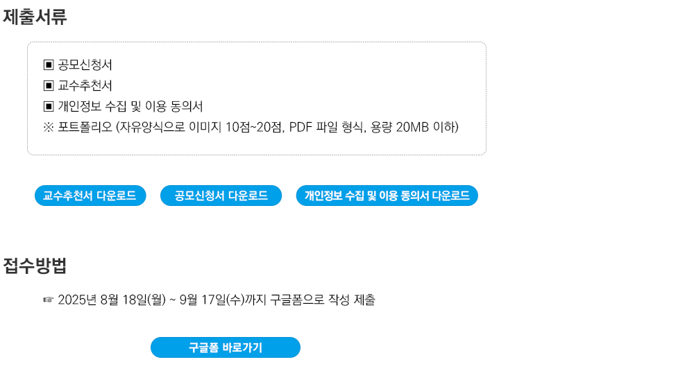The height and width of the screenshot is (380, 694).
Task: Click the square bullet beside 공모신청서
Action: pyautogui.click(x=49, y=65)
